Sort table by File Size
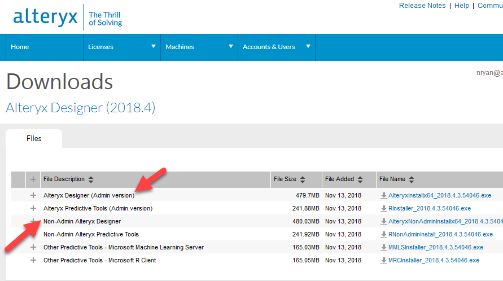 (x=303, y=179)
